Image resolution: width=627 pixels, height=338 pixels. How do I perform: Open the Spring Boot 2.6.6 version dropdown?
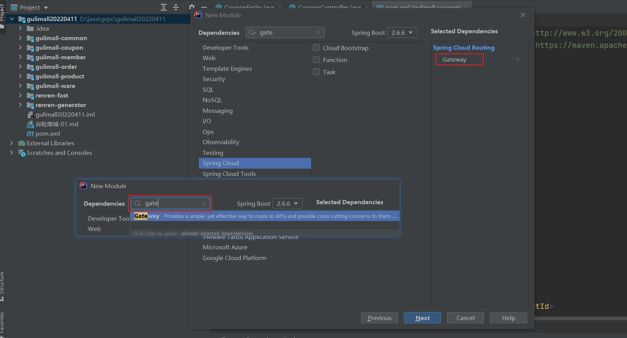[402, 32]
